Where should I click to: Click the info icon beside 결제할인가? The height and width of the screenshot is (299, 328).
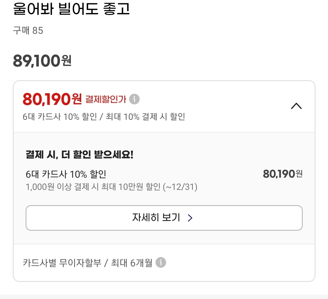click(x=134, y=99)
